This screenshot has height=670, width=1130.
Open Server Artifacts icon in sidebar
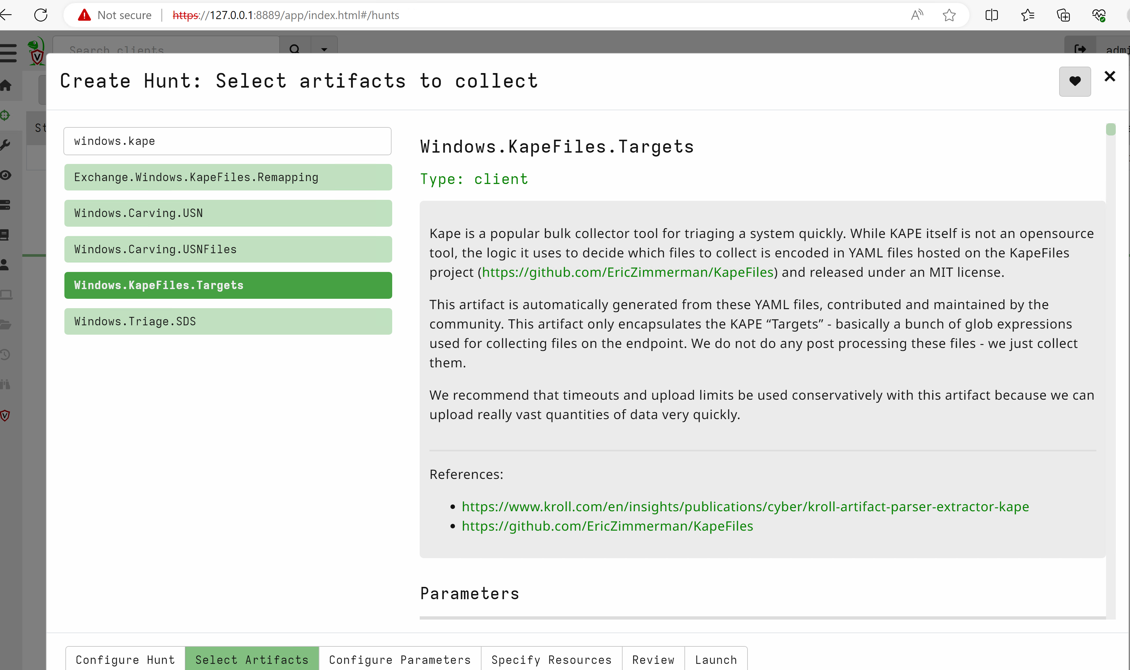(x=5, y=204)
